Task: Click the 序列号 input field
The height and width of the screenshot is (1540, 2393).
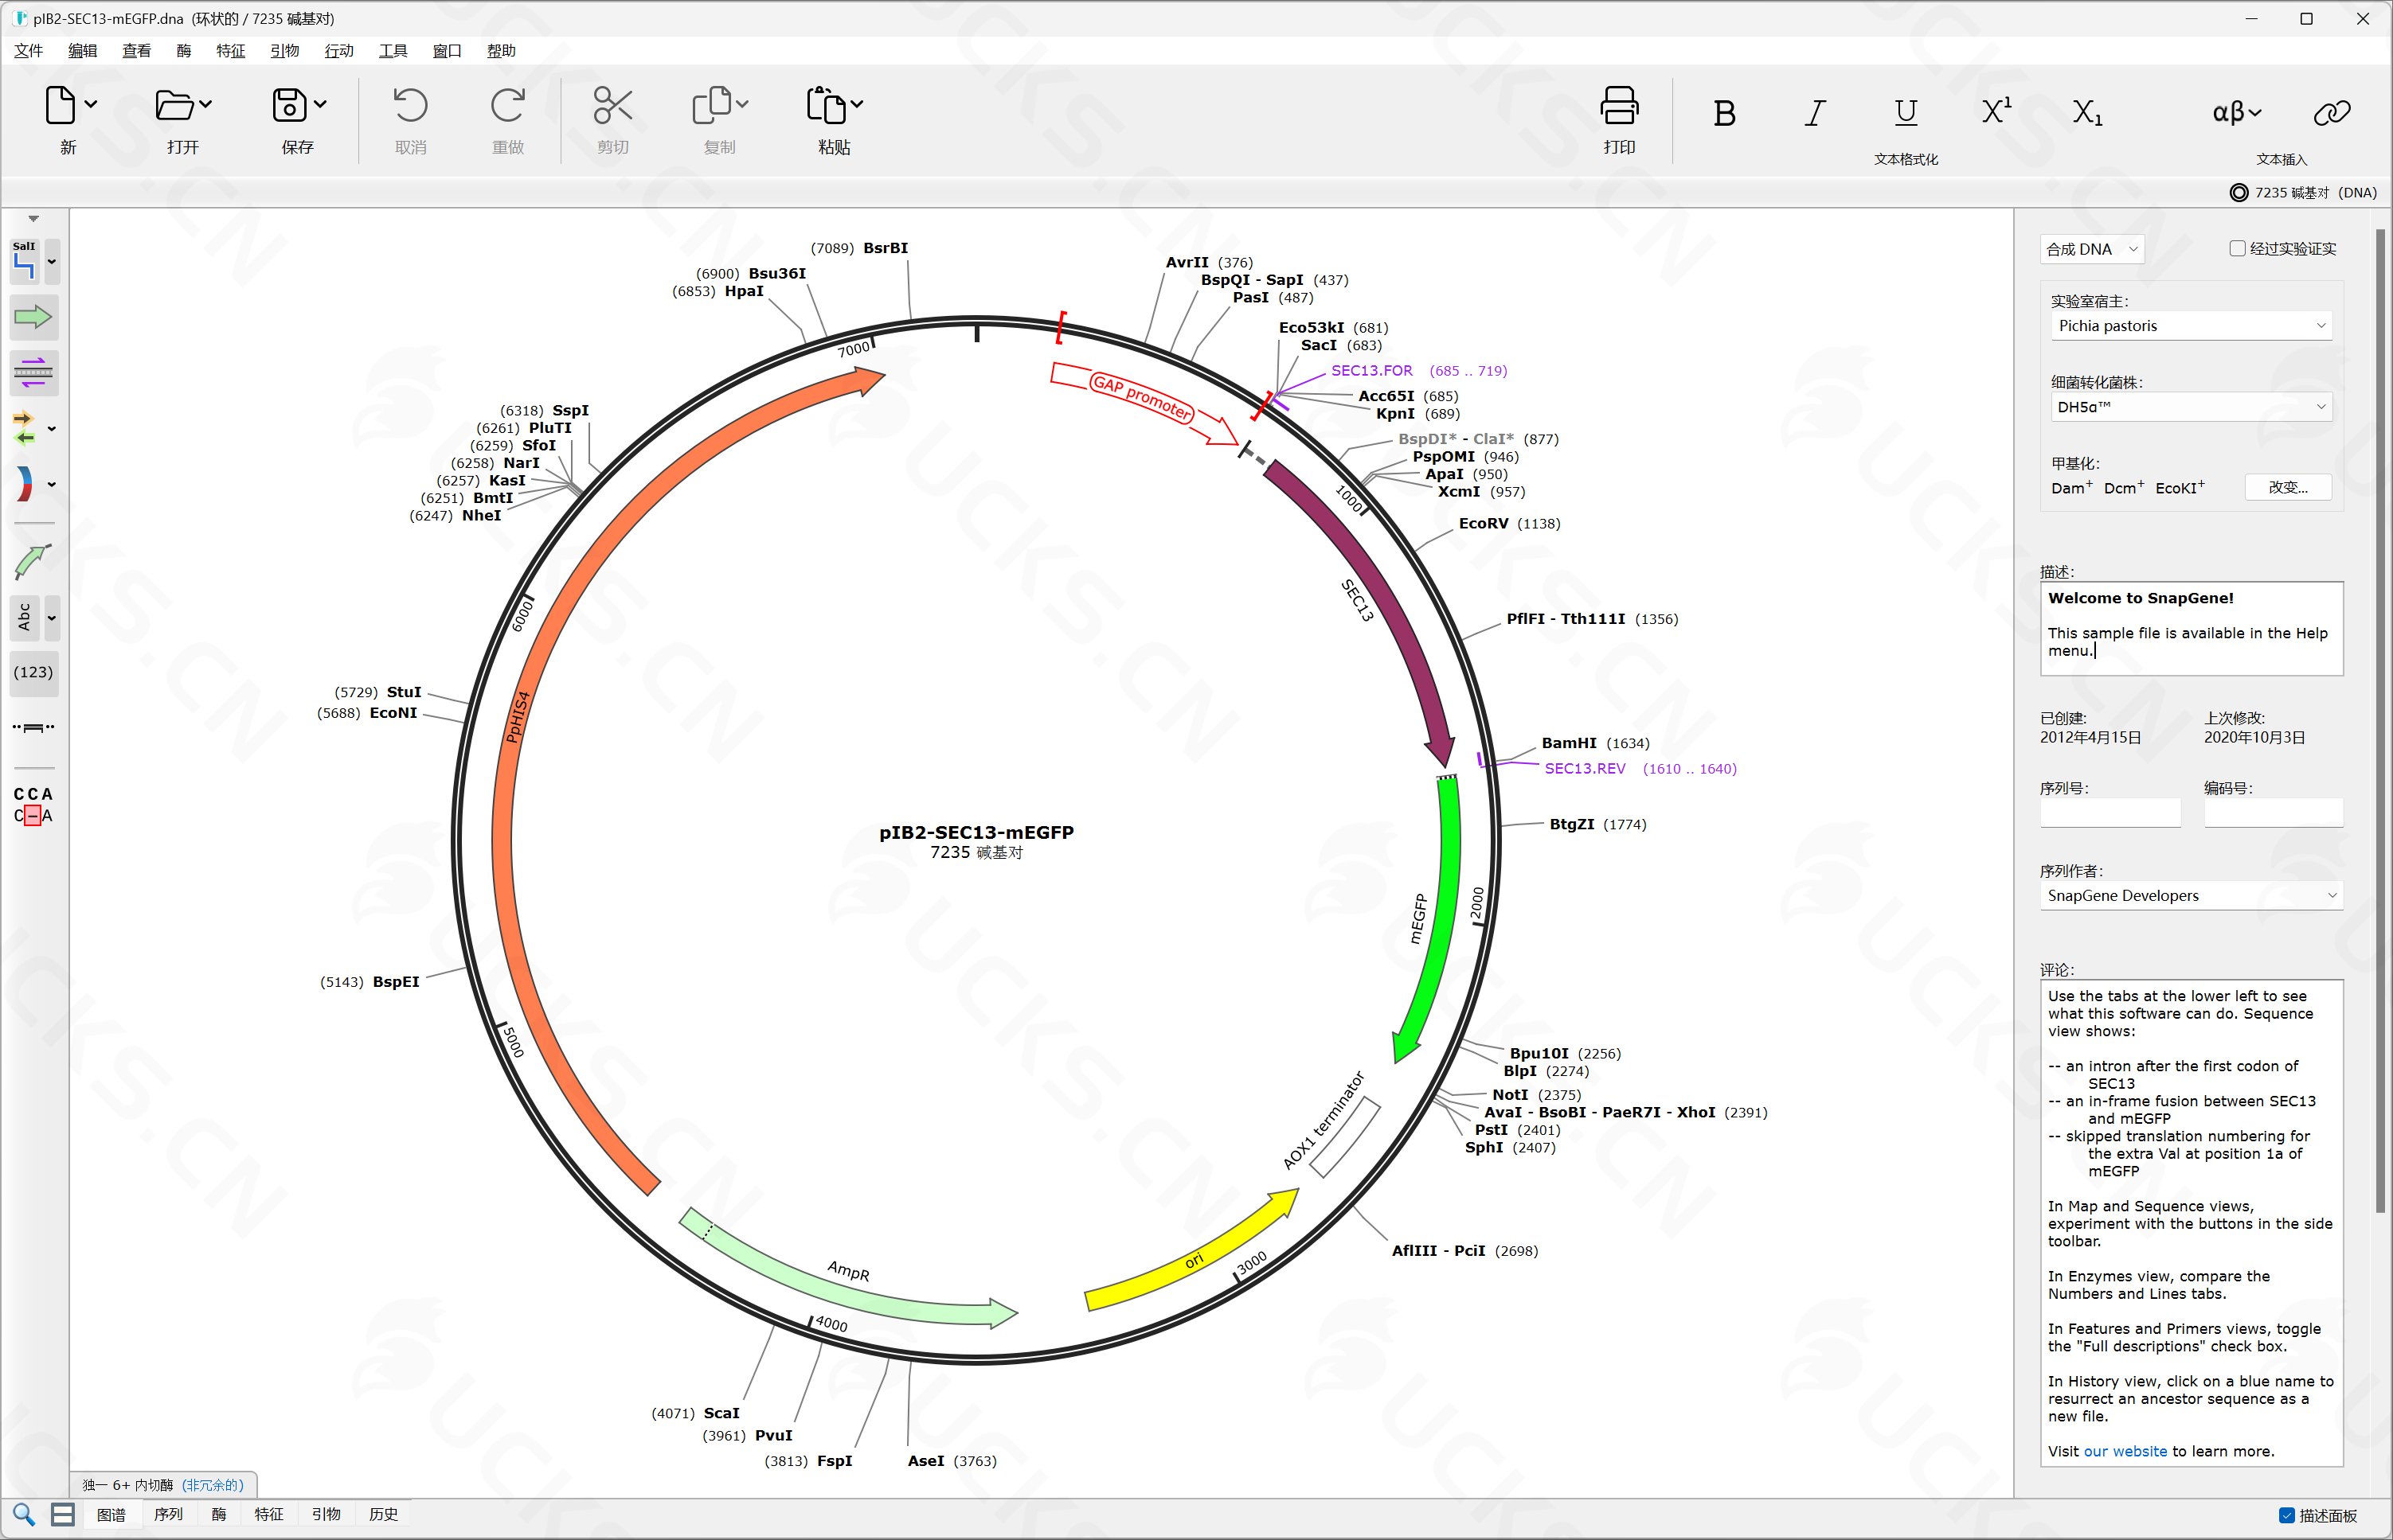Action: [x=2110, y=812]
